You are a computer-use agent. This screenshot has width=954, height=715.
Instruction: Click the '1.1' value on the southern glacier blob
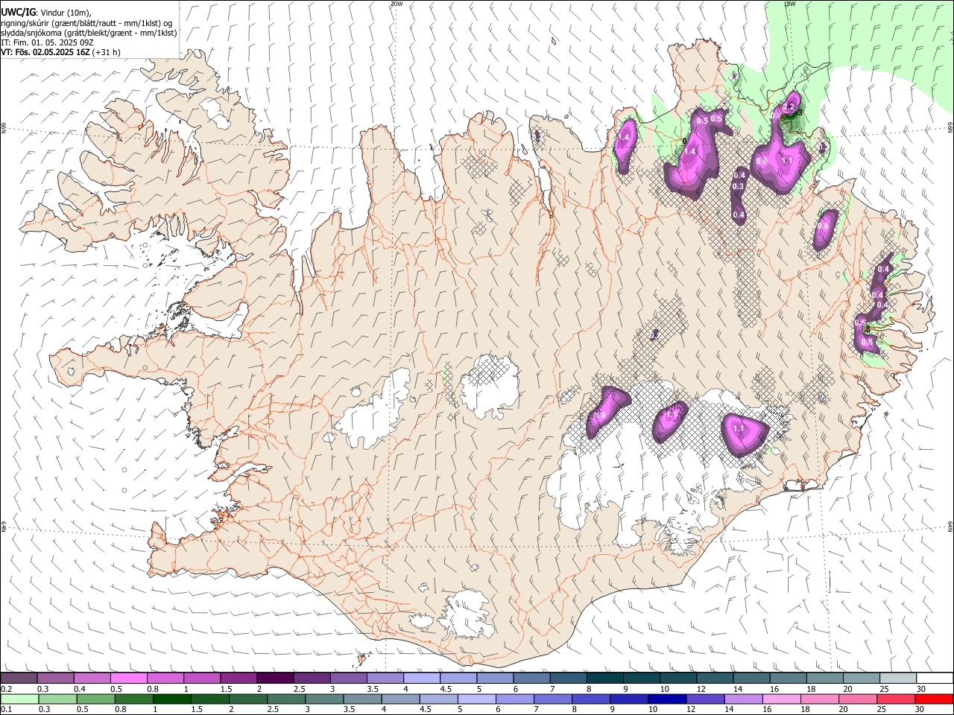point(739,429)
